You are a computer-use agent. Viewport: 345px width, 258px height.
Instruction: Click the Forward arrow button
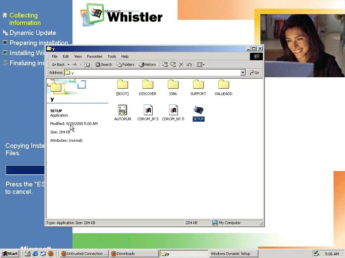point(75,64)
